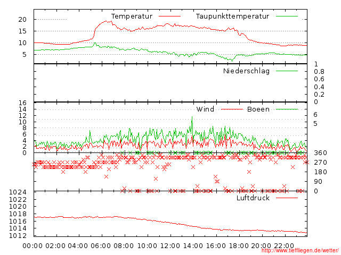341x255 pixels.
Task: Click the 22:00 time axis label
Action: 284,246
